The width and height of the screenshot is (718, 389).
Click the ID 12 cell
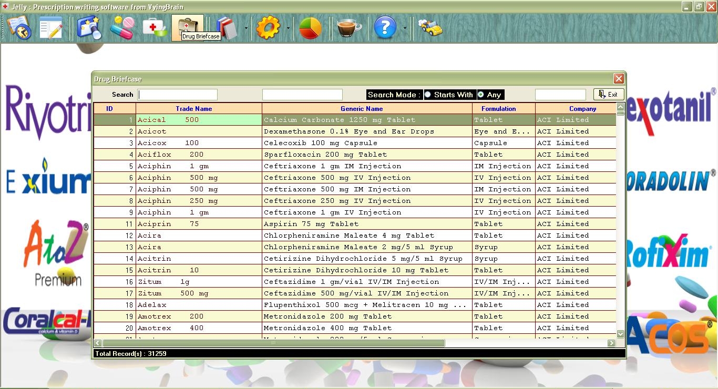pyautogui.click(x=115, y=236)
